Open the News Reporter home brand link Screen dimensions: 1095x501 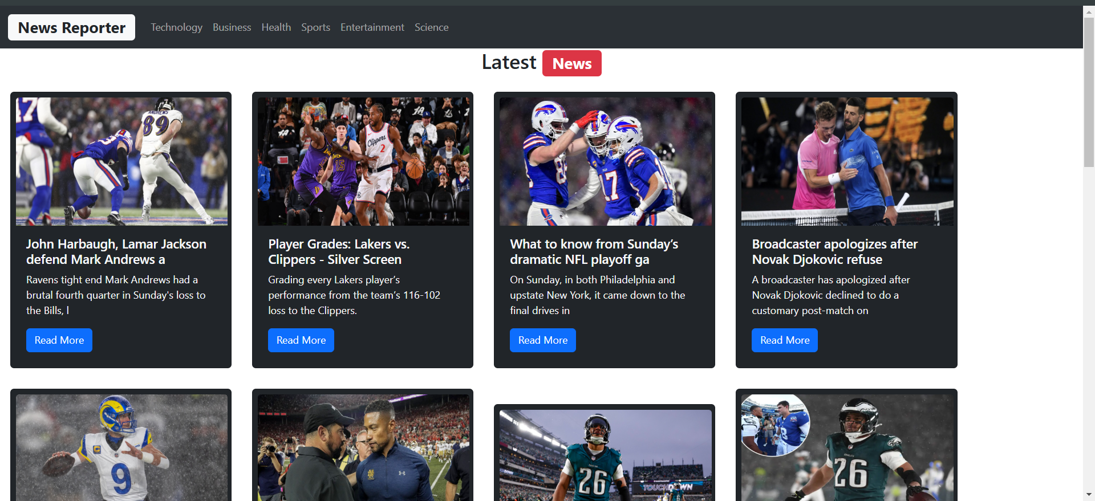pyautogui.click(x=71, y=27)
